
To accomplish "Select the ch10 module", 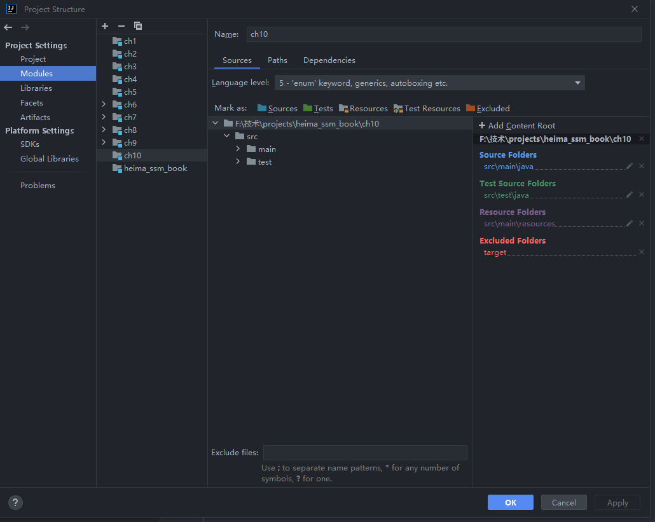I will tap(152, 155).
